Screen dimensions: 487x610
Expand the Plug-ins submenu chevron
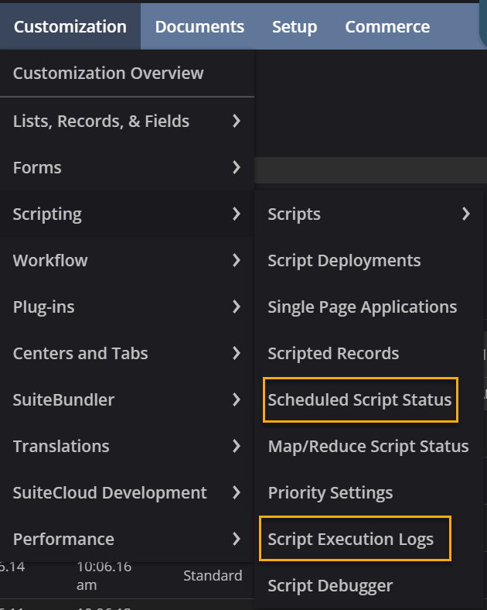point(236,307)
